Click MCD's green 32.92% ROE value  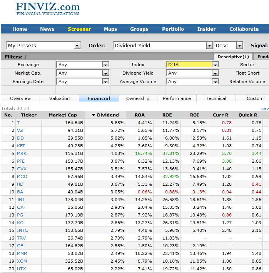(x=171, y=176)
